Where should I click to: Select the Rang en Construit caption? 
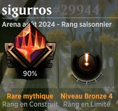coord(30,104)
